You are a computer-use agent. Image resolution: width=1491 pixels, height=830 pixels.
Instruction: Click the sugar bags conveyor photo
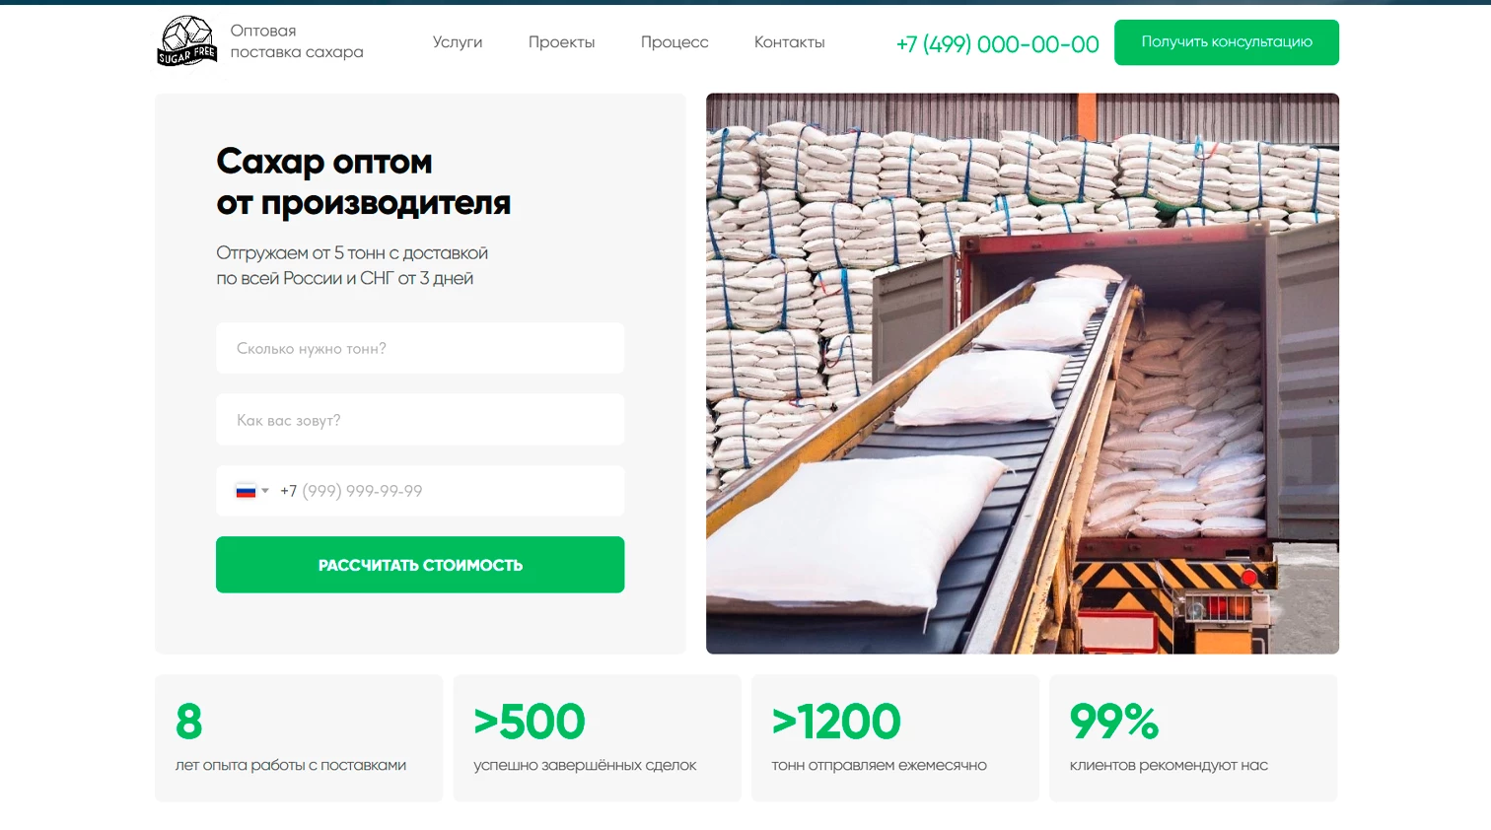tap(1023, 374)
